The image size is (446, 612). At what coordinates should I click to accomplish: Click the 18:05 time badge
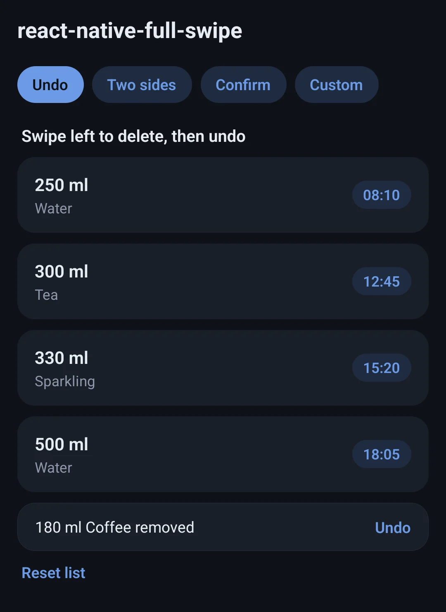pos(382,454)
